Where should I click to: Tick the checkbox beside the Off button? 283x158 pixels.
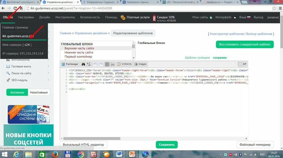pos(235,64)
